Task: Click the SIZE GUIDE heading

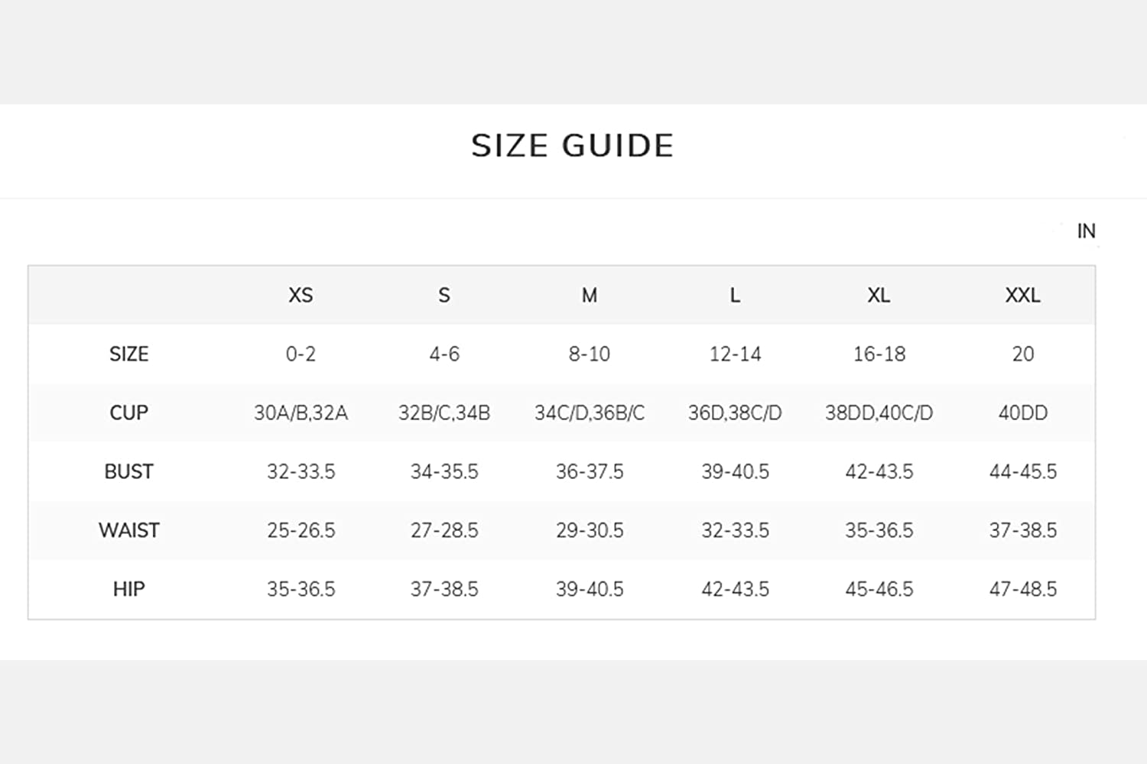Action: point(572,145)
